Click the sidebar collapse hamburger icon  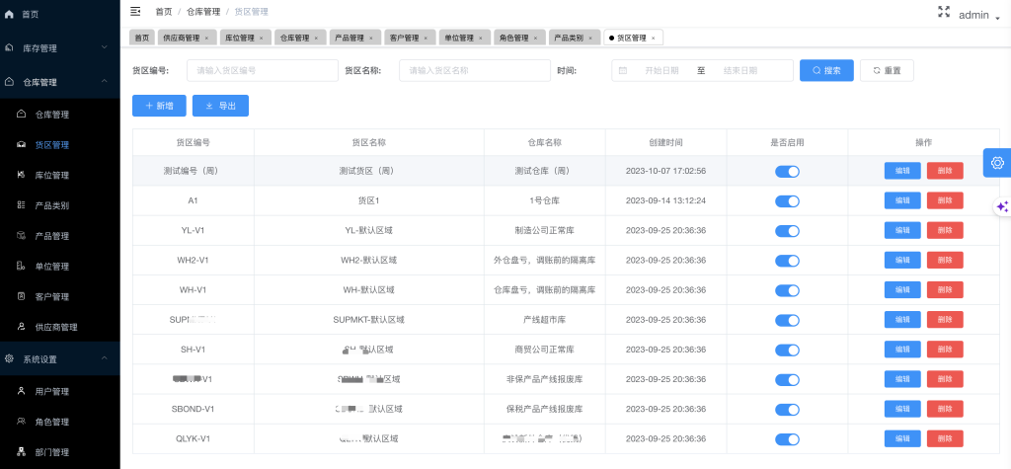pyautogui.click(x=135, y=12)
